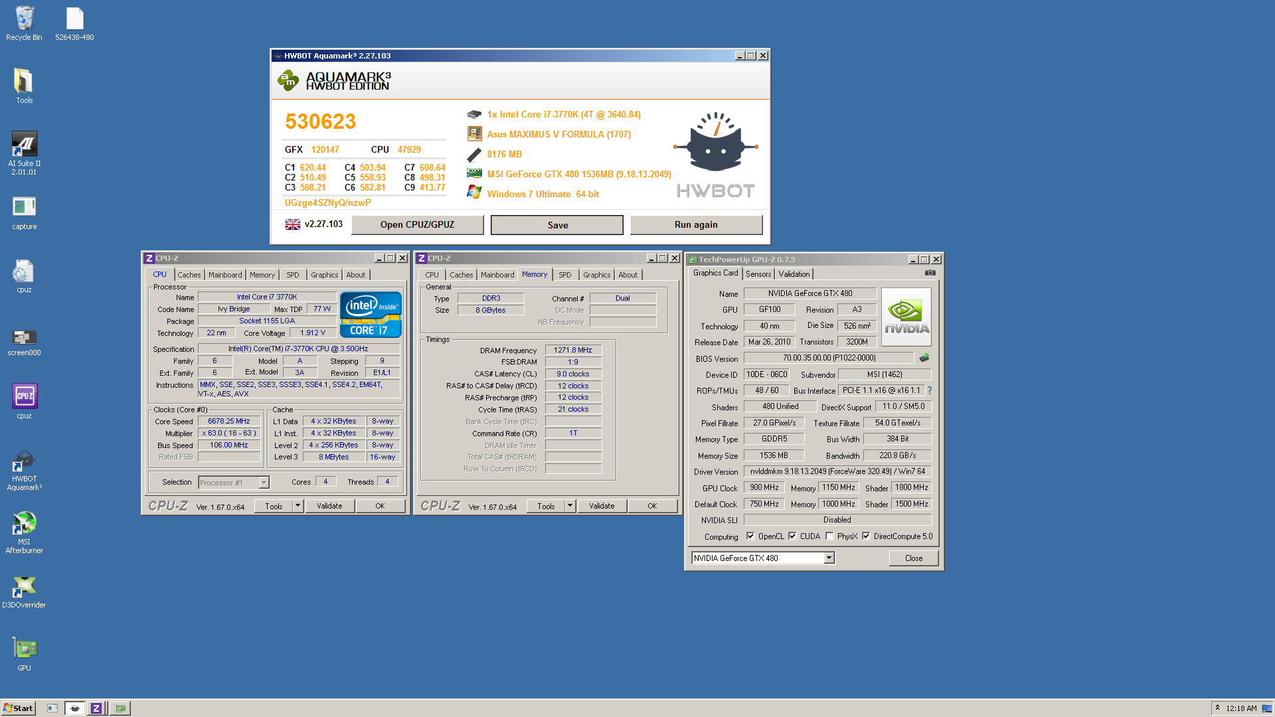Switch to Mainboard tab in left CPU-Z

225,275
